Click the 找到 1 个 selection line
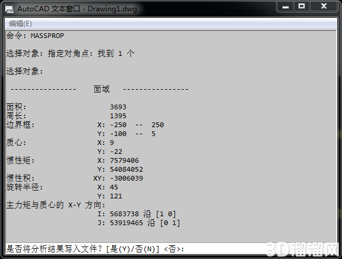The image size is (342, 259). (71, 53)
